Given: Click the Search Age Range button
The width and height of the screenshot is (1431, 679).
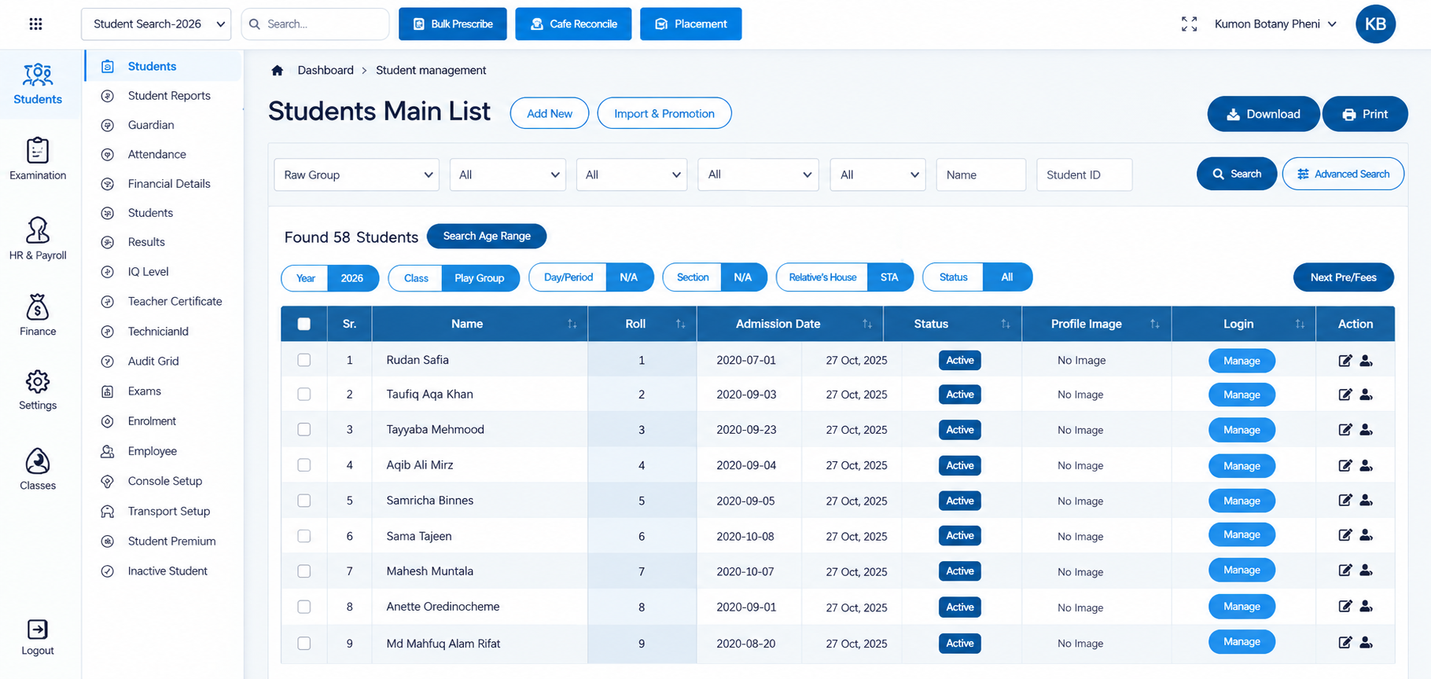Looking at the screenshot, I should [487, 236].
